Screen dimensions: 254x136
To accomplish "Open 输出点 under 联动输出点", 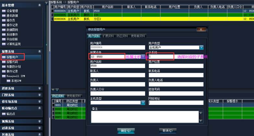I will click(11, 114).
